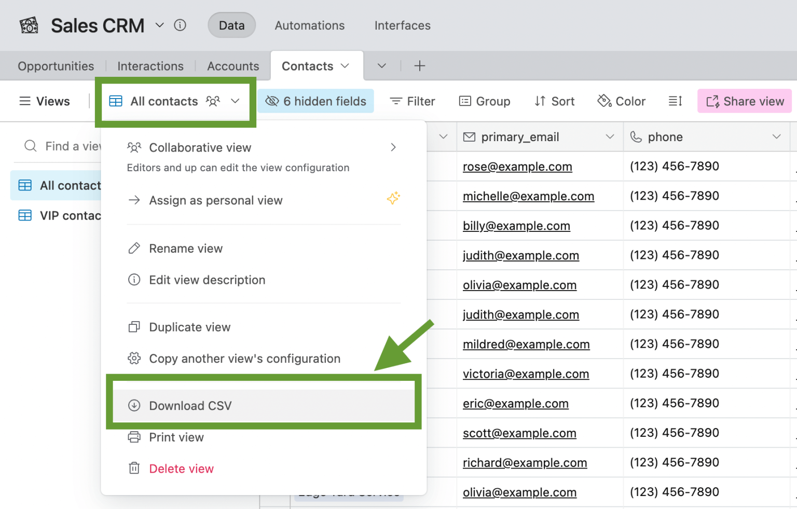Click the Find a view search field
This screenshot has width=797, height=509.
(x=73, y=146)
